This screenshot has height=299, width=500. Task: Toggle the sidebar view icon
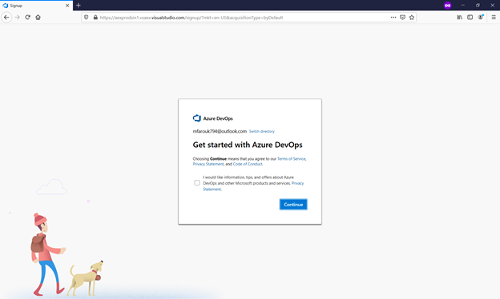pos(470,17)
